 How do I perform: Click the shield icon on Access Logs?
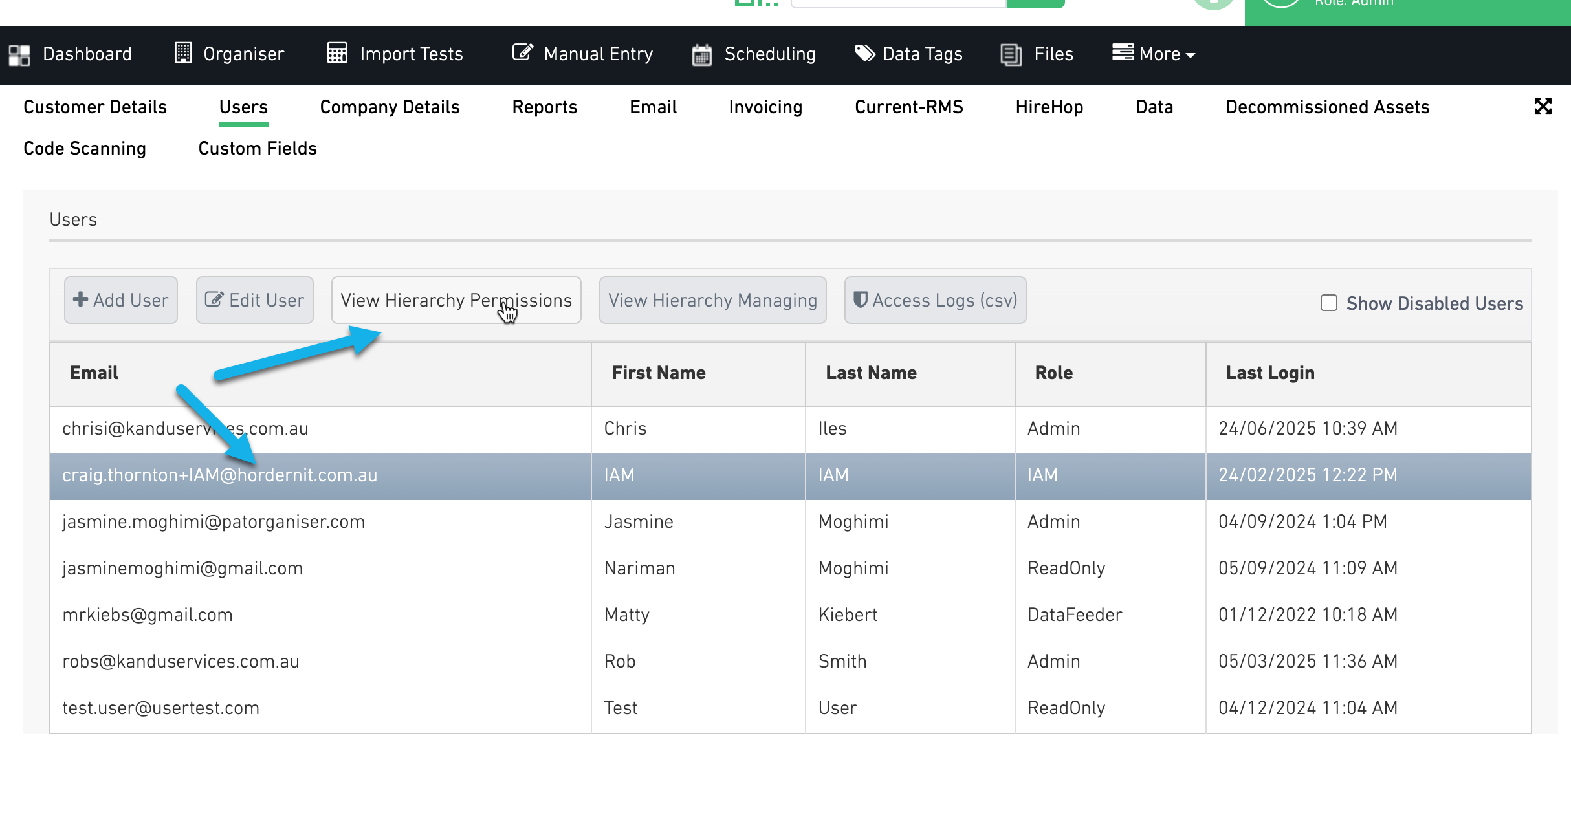[861, 299]
